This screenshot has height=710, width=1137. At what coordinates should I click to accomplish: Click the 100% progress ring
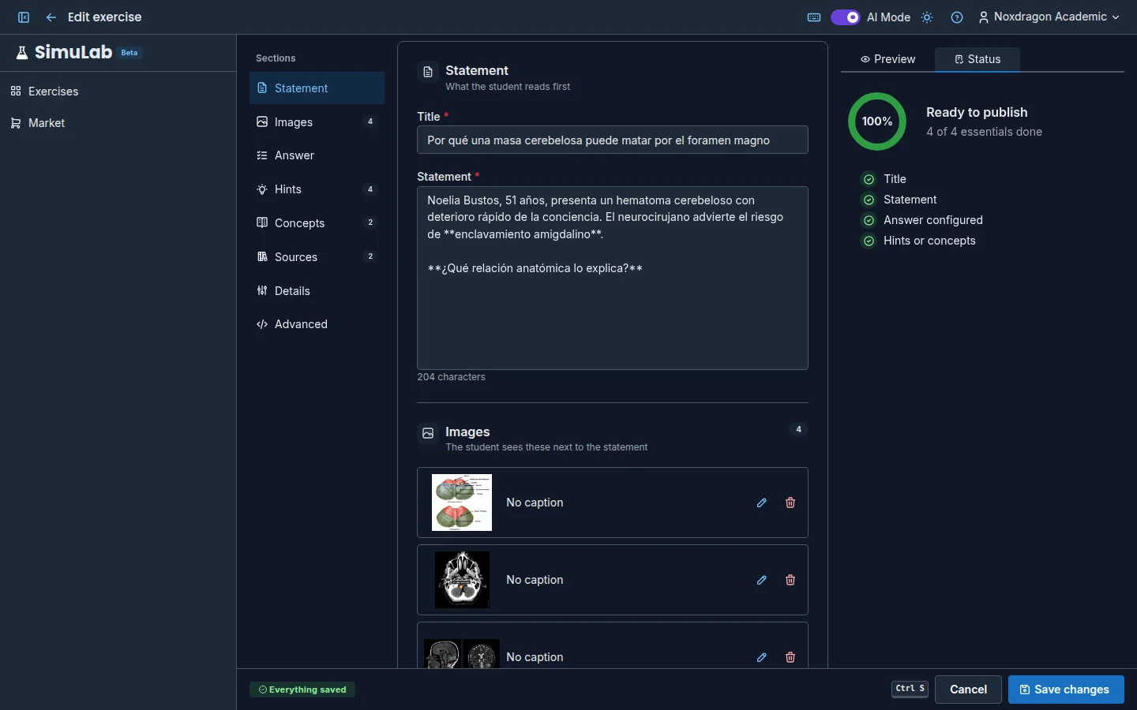(877, 121)
